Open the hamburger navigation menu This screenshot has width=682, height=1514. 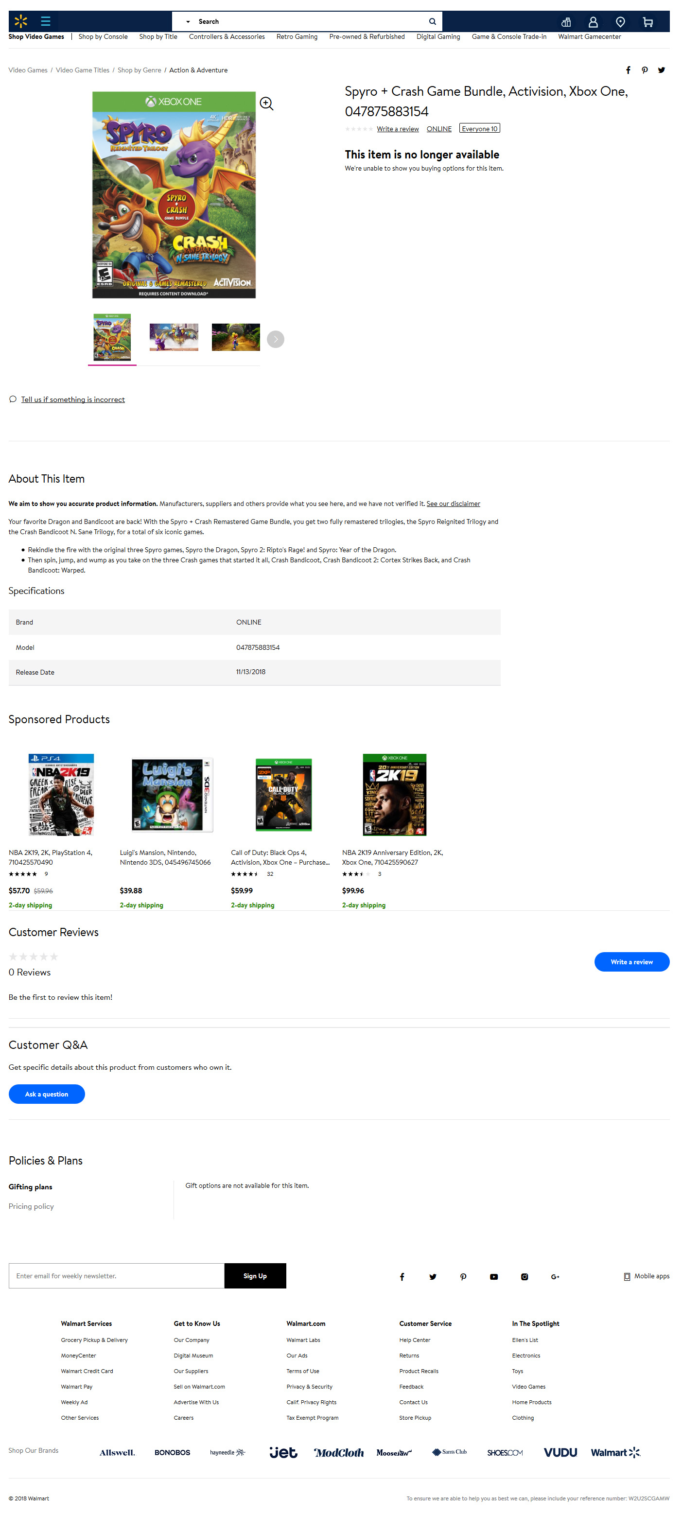[45, 21]
